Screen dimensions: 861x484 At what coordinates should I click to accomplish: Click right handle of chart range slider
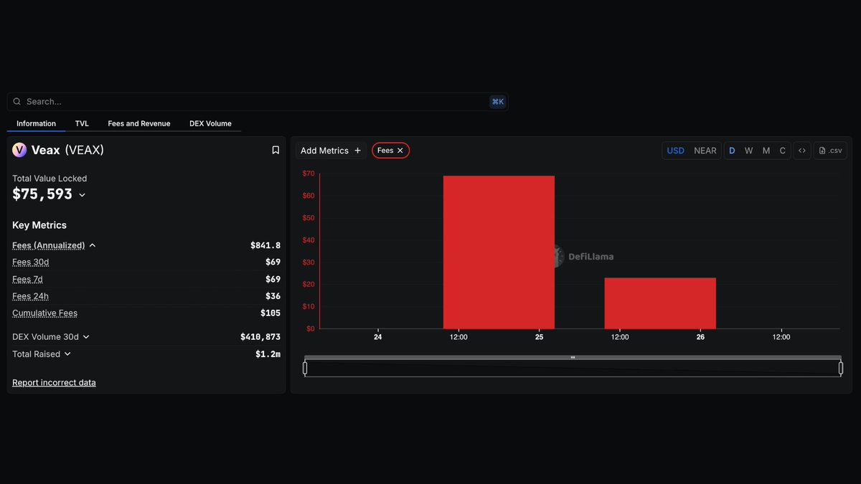tap(841, 368)
